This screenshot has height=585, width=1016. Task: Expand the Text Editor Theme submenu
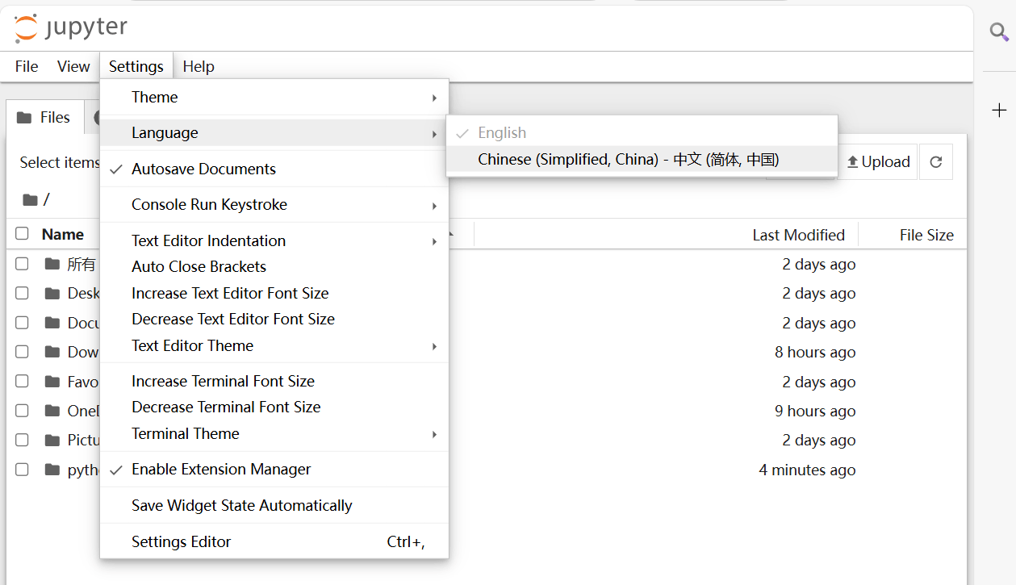pos(274,345)
